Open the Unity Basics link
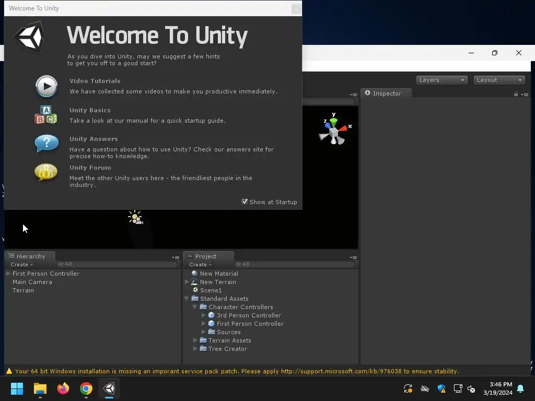535x401 pixels. point(90,110)
